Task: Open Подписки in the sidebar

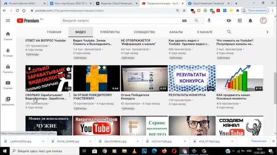Action: click(8, 69)
